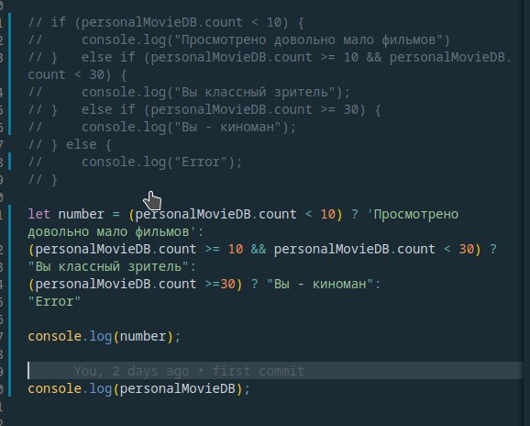
Task: Click commented 'else if (personalMovieDB.count >= 30)' line
Action: pos(204,110)
